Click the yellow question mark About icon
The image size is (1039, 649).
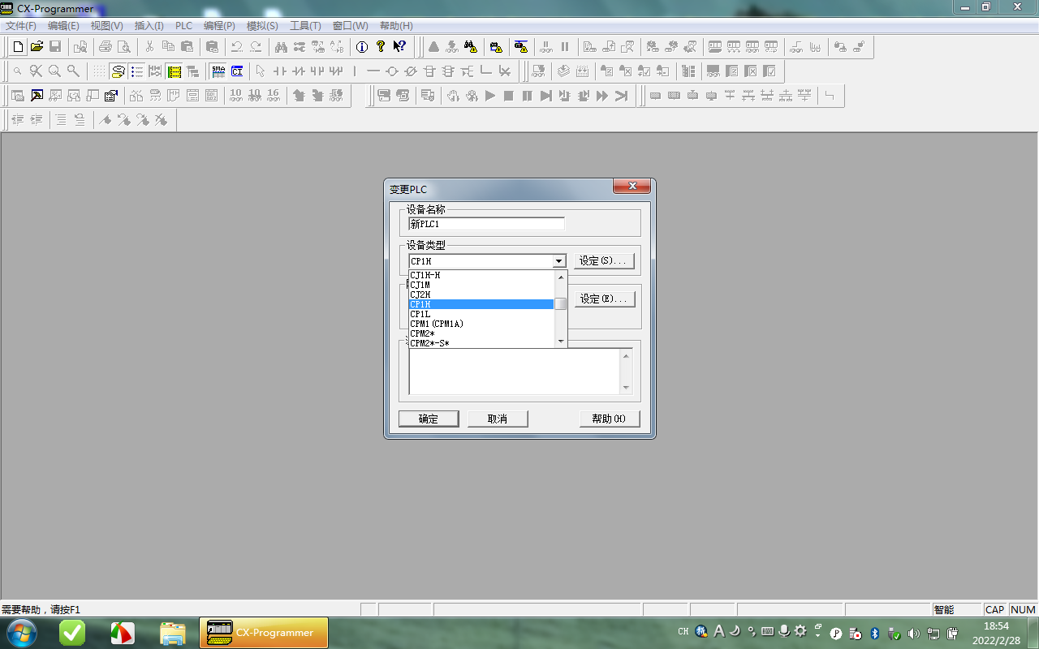click(x=381, y=47)
